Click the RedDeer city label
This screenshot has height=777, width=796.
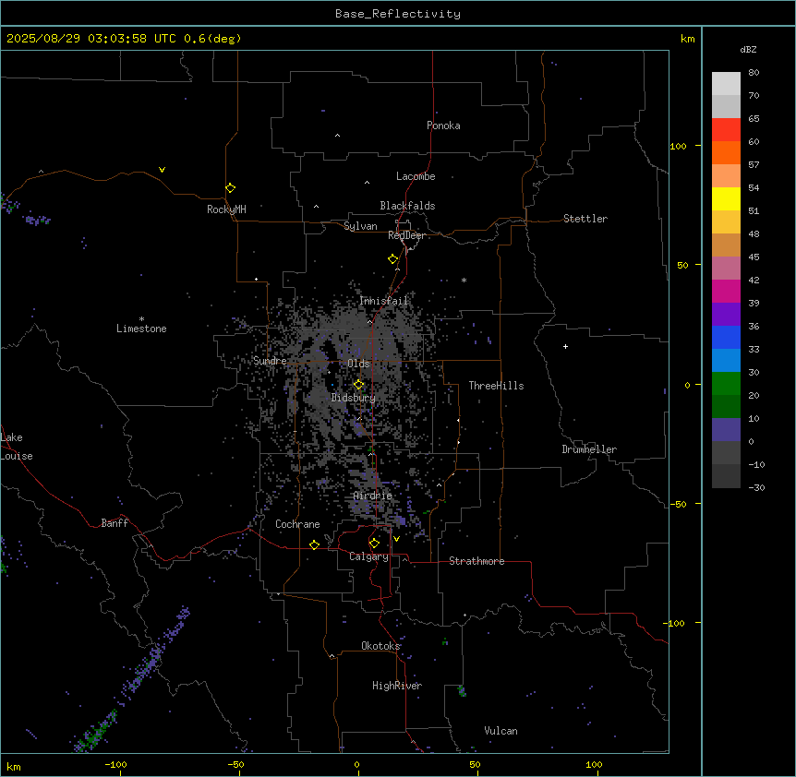click(406, 235)
